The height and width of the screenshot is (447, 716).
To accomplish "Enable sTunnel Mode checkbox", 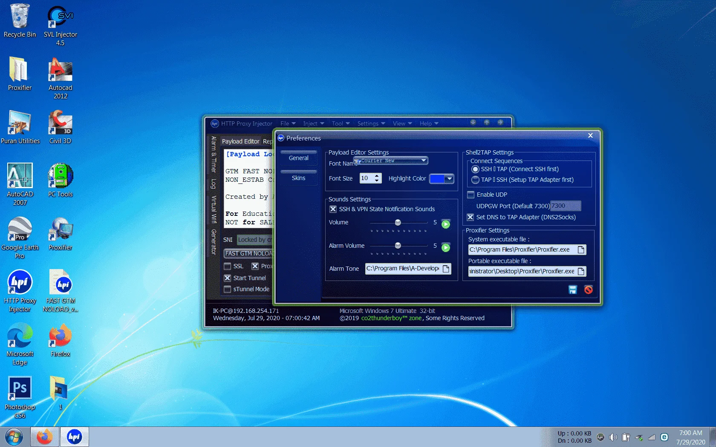I will tap(228, 289).
